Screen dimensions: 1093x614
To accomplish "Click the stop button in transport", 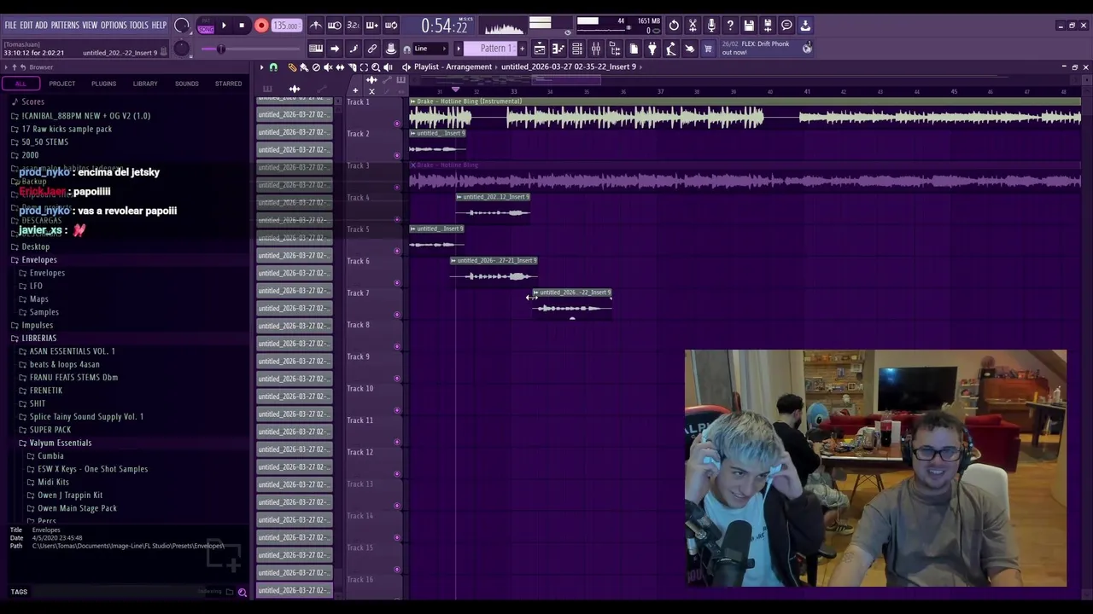I will (x=242, y=26).
